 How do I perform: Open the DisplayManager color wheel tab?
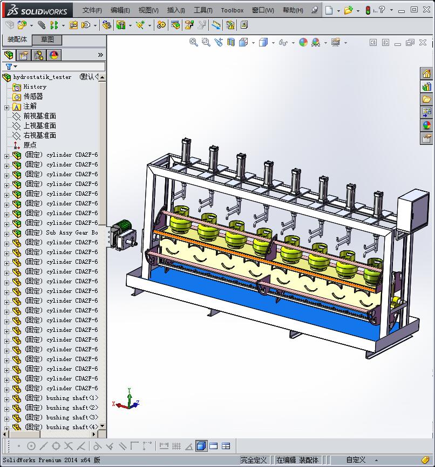coord(54,55)
